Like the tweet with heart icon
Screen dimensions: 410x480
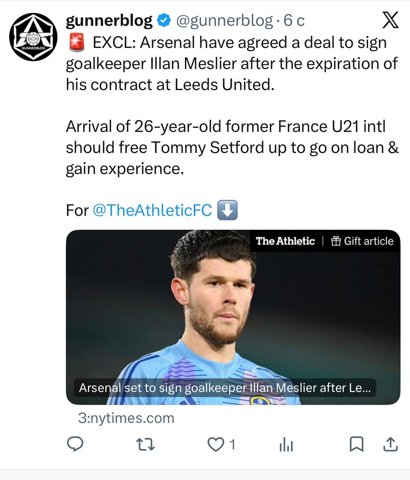pyautogui.click(x=216, y=444)
